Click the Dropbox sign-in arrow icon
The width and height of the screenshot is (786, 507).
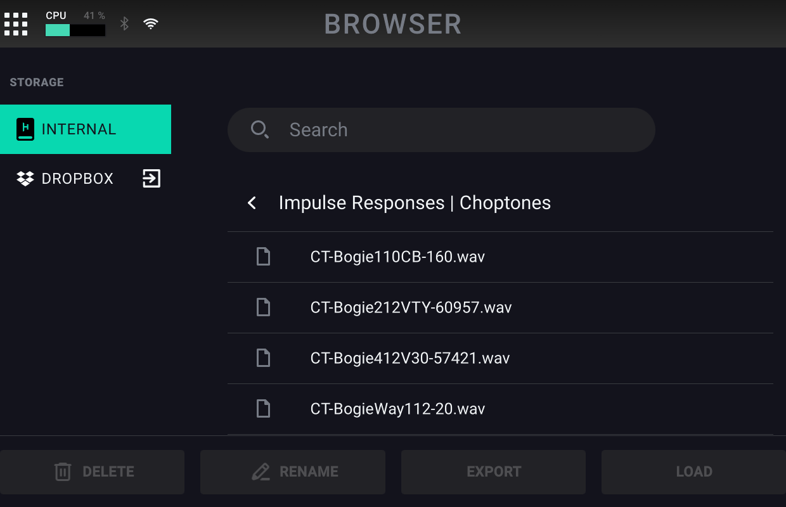151,179
